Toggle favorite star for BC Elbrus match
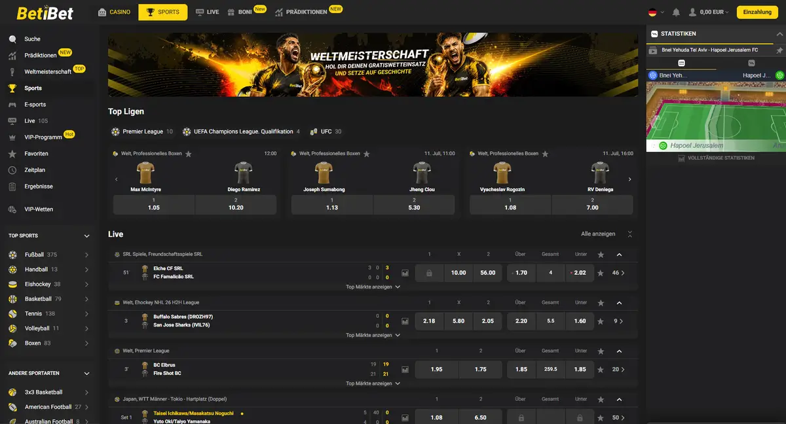Viewport: 786px width, 424px height. [601, 370]
